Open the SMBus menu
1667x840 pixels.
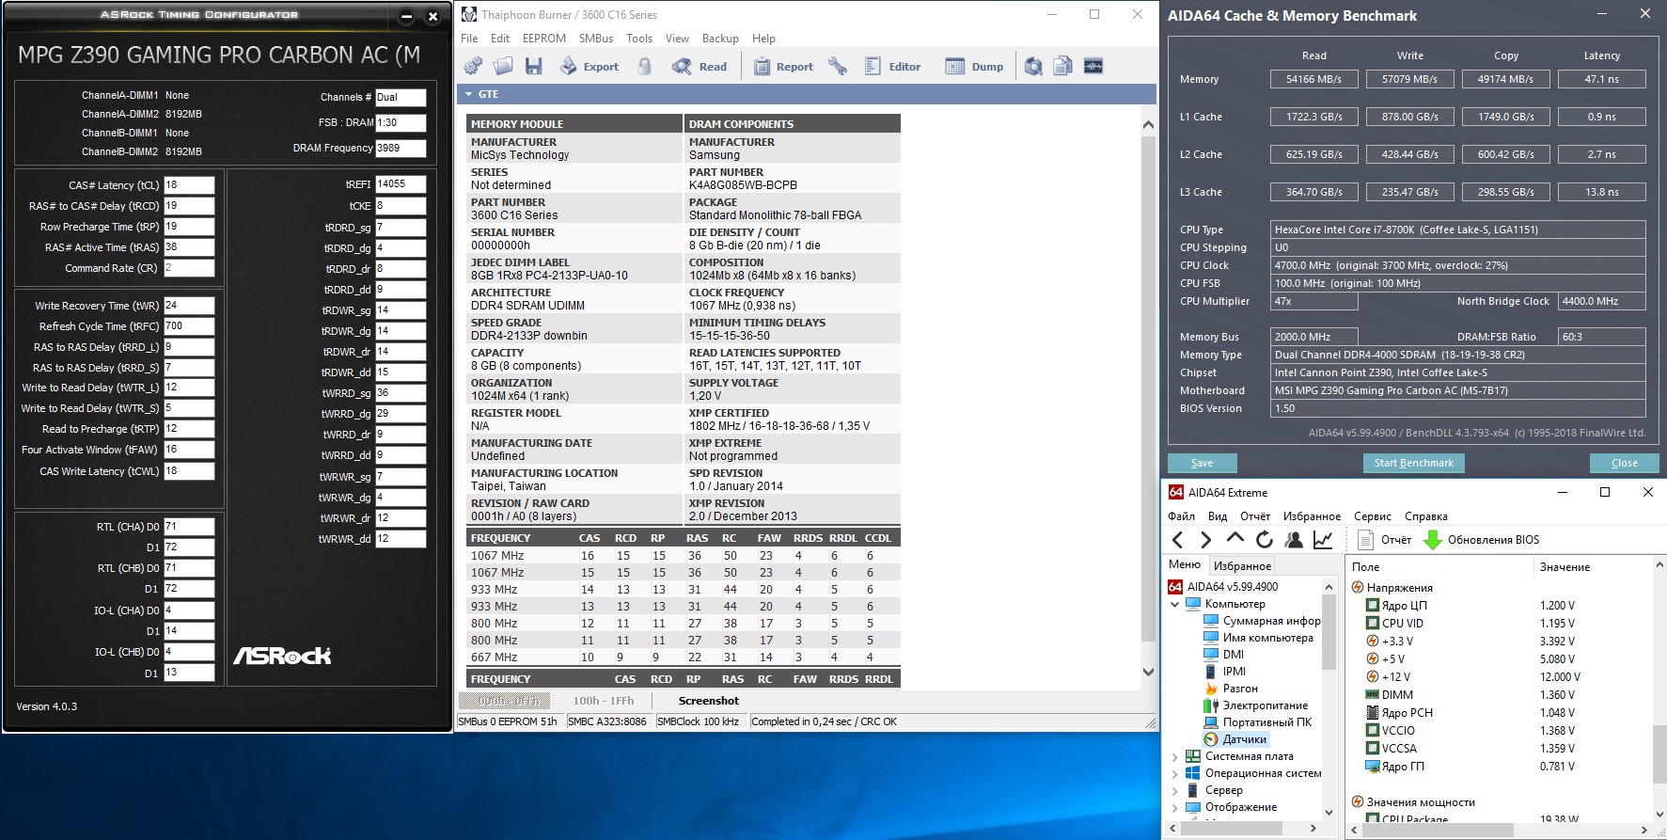596,39
